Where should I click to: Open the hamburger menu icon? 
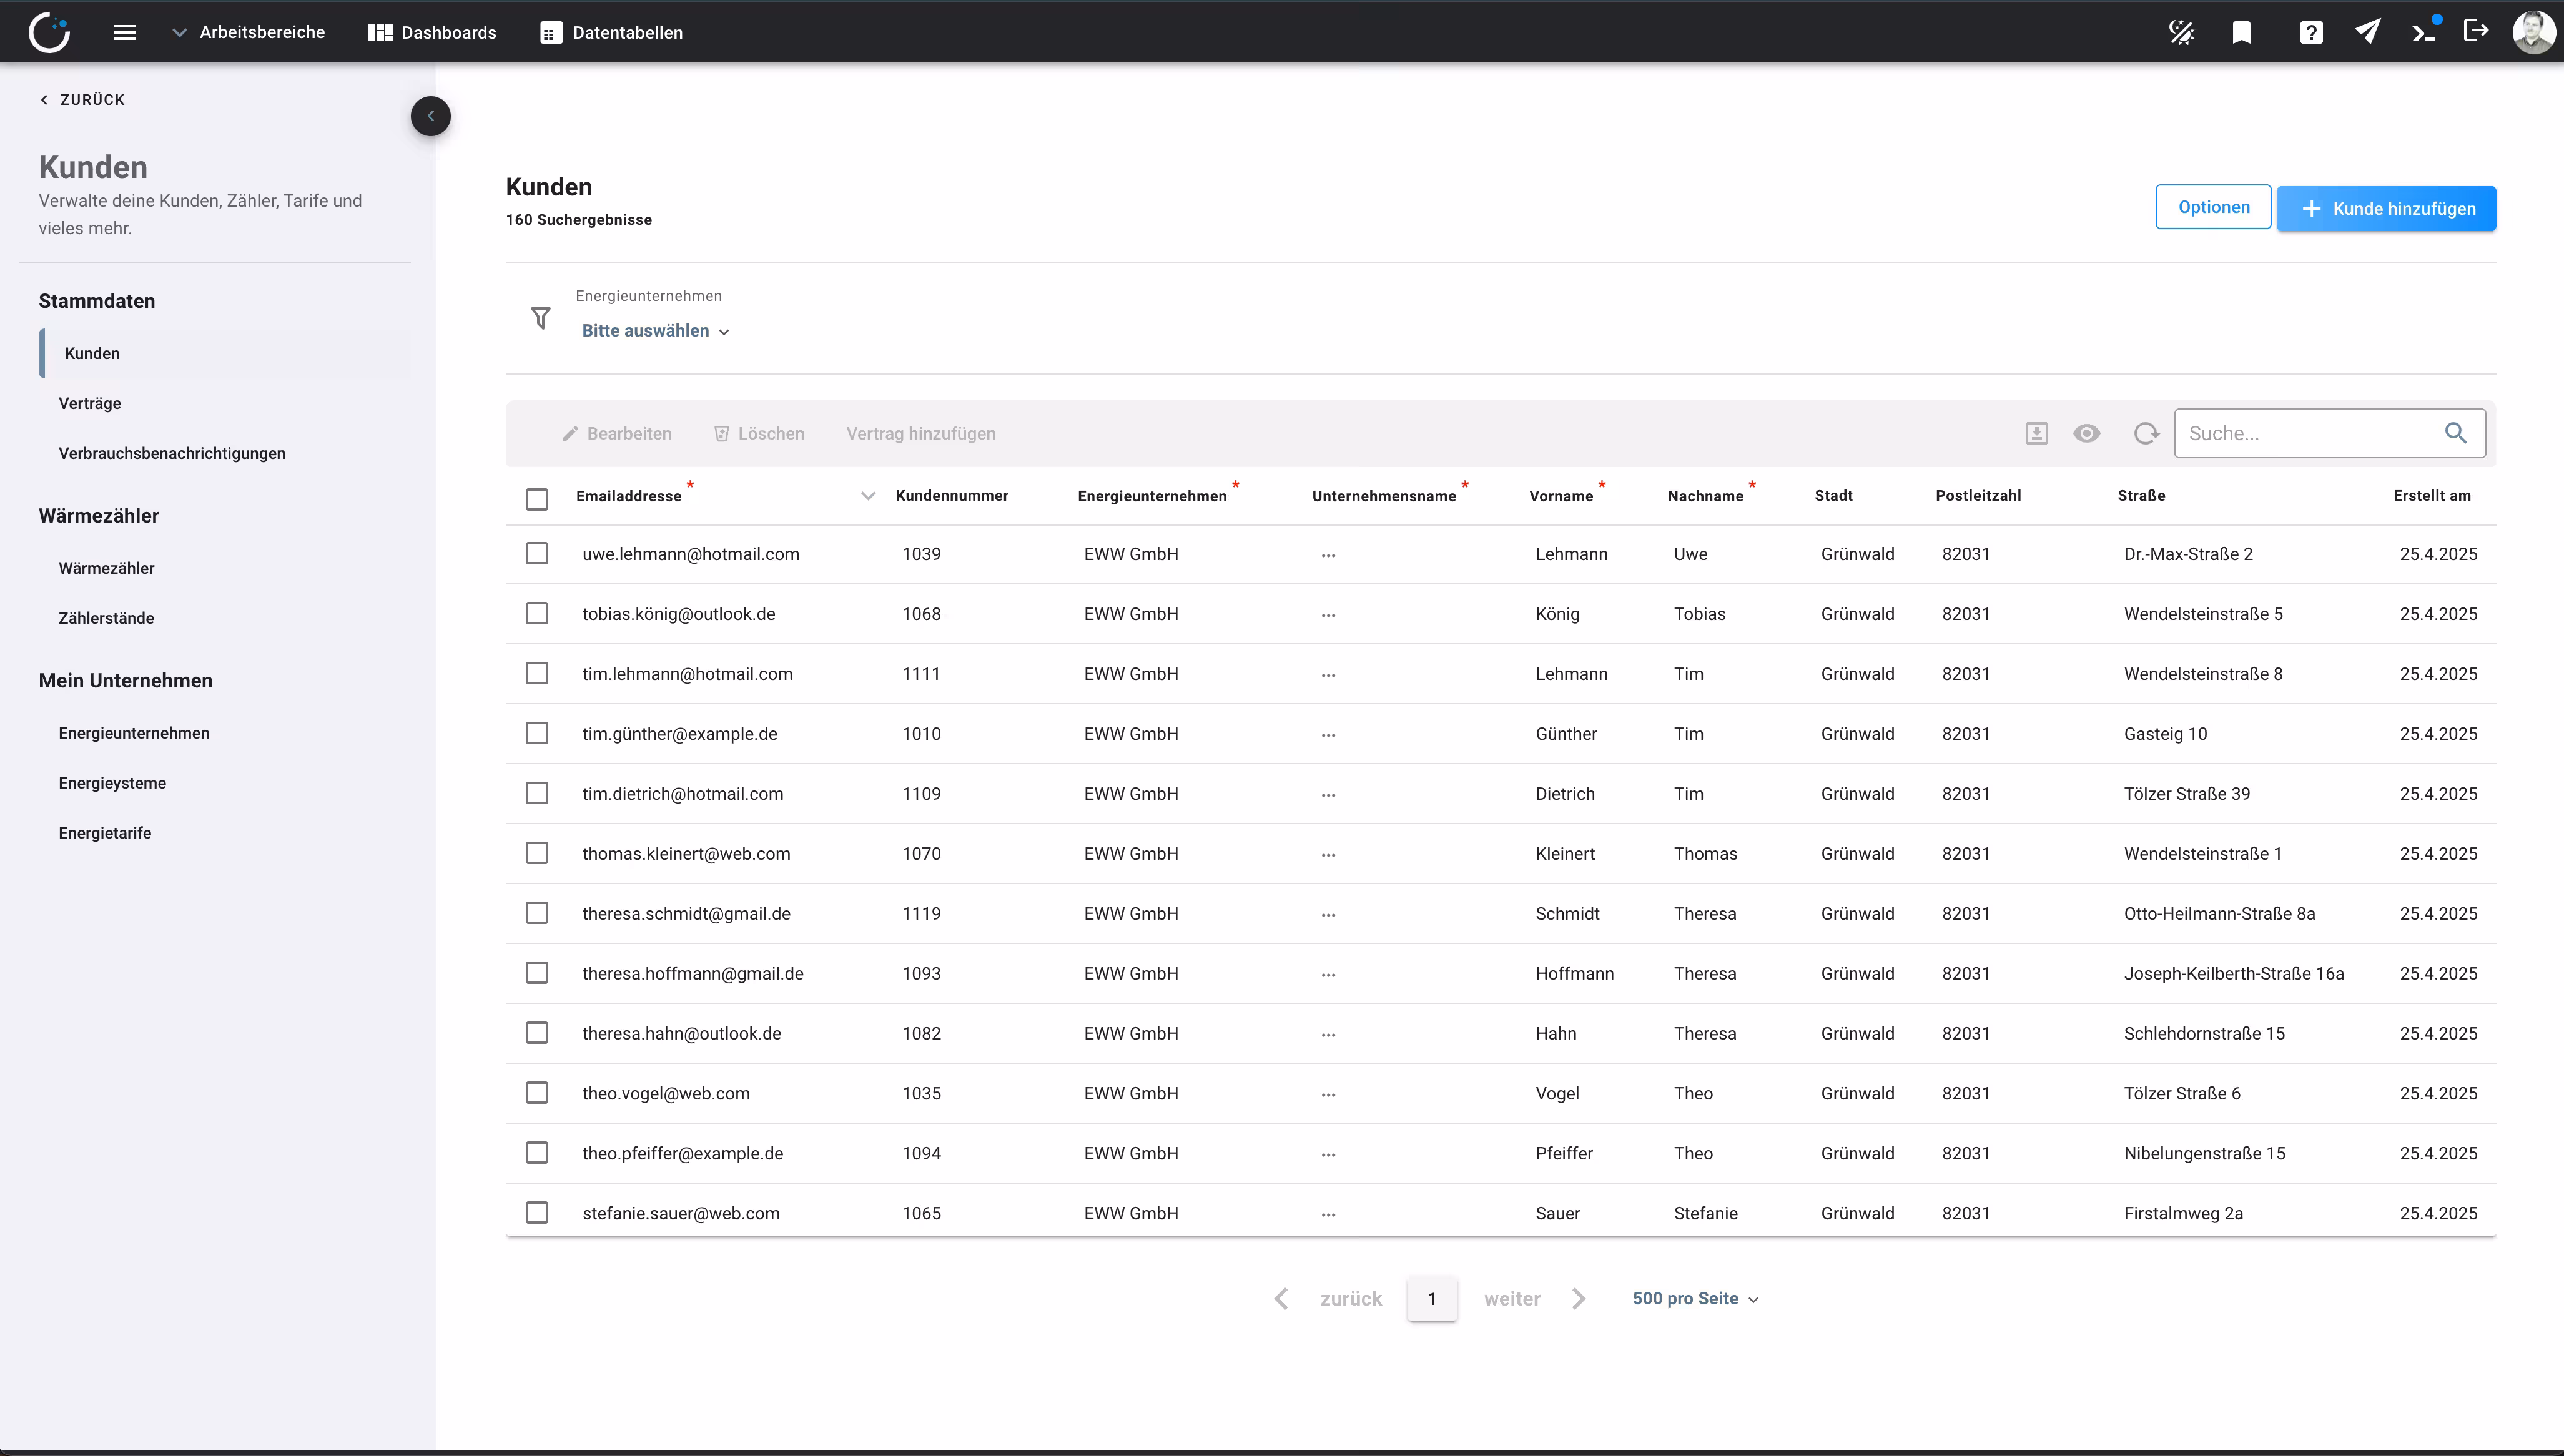pos(125,32)
